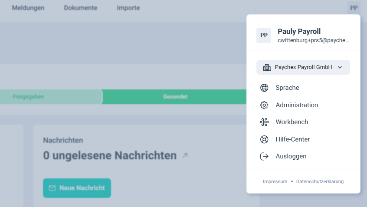Expand the chevron next to Paychex Payroll GmbH
Screen dimensions: 367x207
[340, 67]
